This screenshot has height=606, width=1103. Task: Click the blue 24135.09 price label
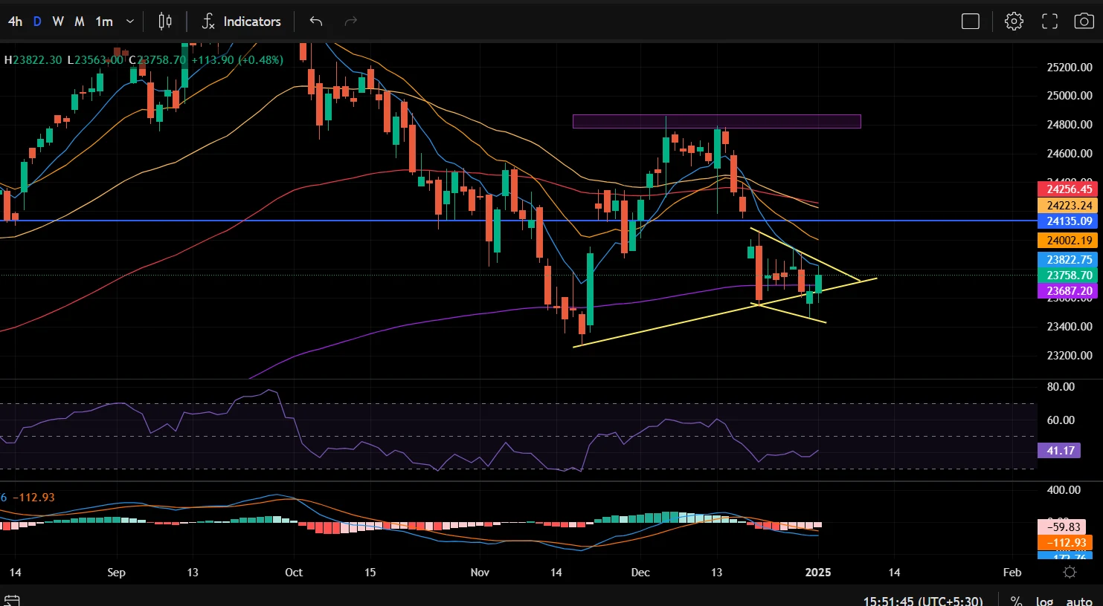[x=1070, y=221]
